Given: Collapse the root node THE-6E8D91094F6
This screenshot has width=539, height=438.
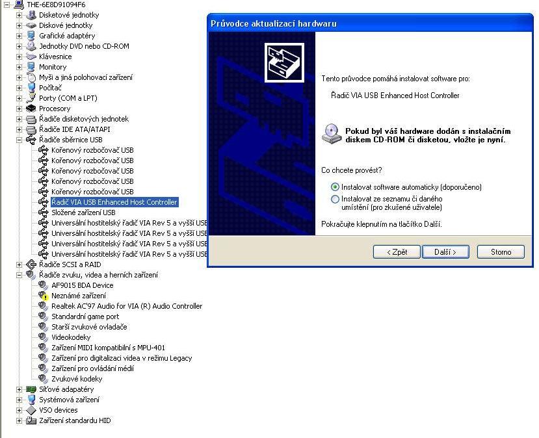Looking at the screenshot, I should coord(7,5).
